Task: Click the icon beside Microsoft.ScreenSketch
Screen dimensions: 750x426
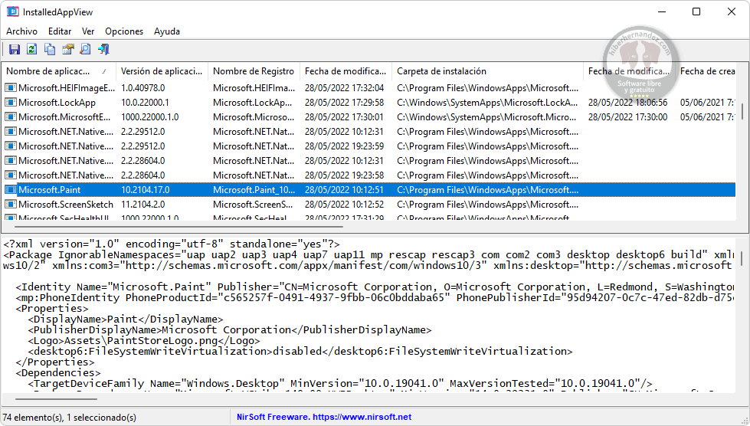Action: point(11,204)
